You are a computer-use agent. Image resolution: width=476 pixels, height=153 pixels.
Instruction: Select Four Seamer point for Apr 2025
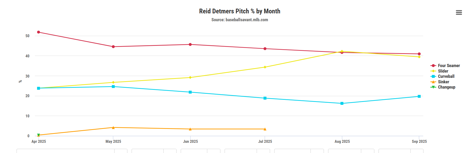pyautogui.click(x=39, y=32)
